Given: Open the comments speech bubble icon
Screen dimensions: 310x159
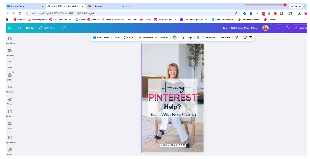Looking at the screenshot, I should tap(287, 28).
